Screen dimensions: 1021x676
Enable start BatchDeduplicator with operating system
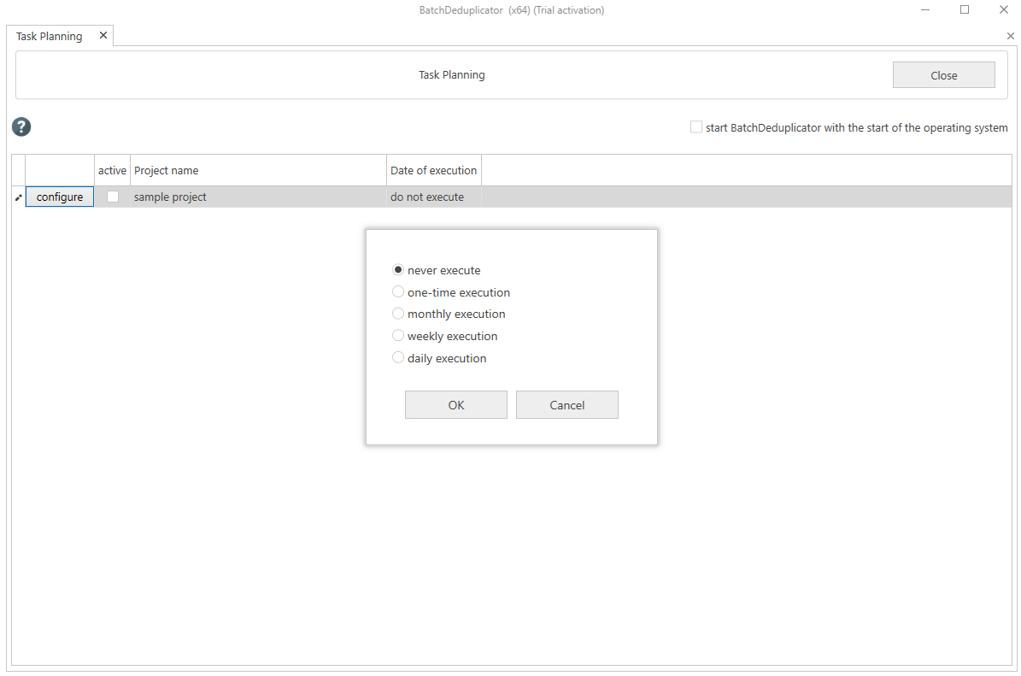696,127
